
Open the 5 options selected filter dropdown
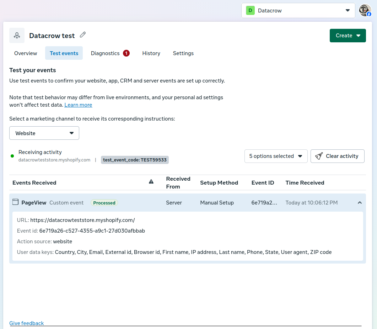[276, 156]
